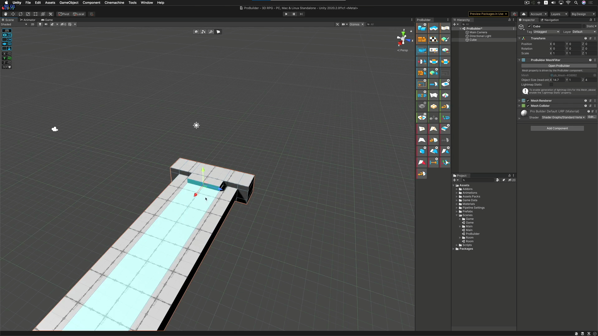The image size is (598, 336).
Task: Expand the Scenes folder in the Project panel
Action: click(457, 215)
